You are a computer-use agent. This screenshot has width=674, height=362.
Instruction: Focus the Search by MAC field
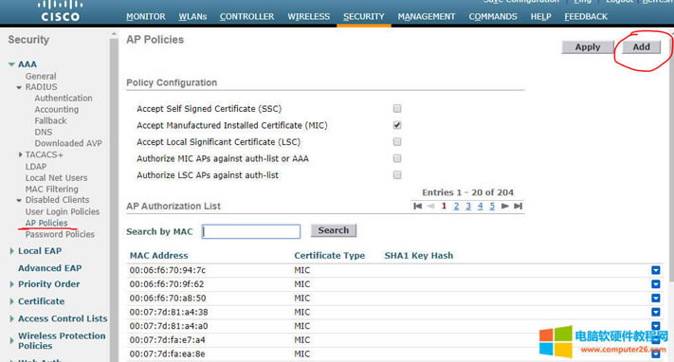click(251, 231)
